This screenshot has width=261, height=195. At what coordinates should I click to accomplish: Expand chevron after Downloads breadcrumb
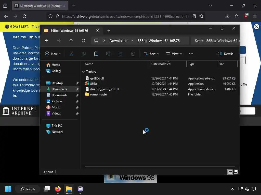coord(132,41)
